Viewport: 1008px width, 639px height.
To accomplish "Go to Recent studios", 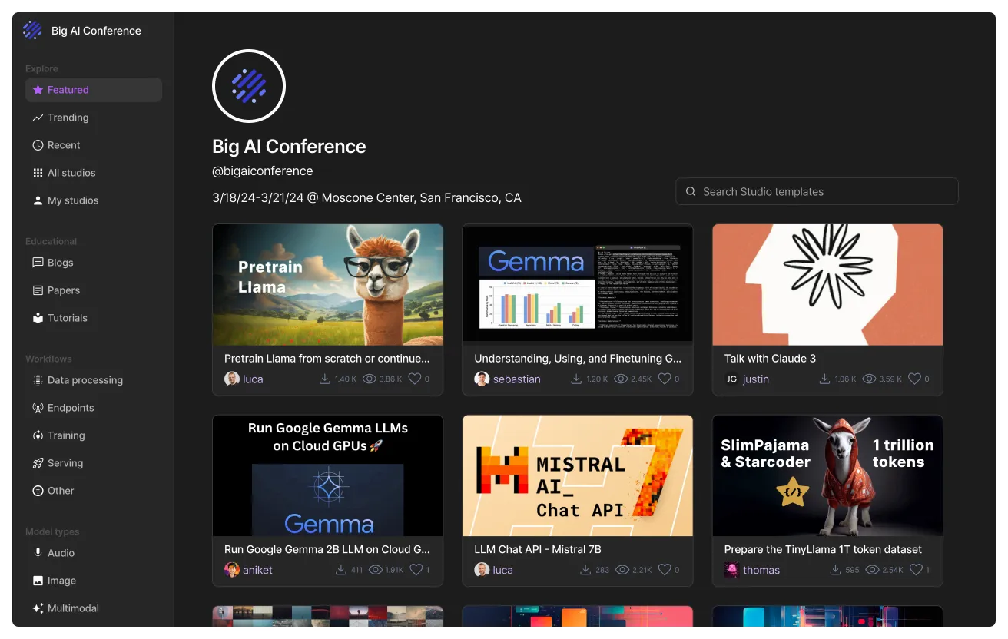I will point(94,145).
